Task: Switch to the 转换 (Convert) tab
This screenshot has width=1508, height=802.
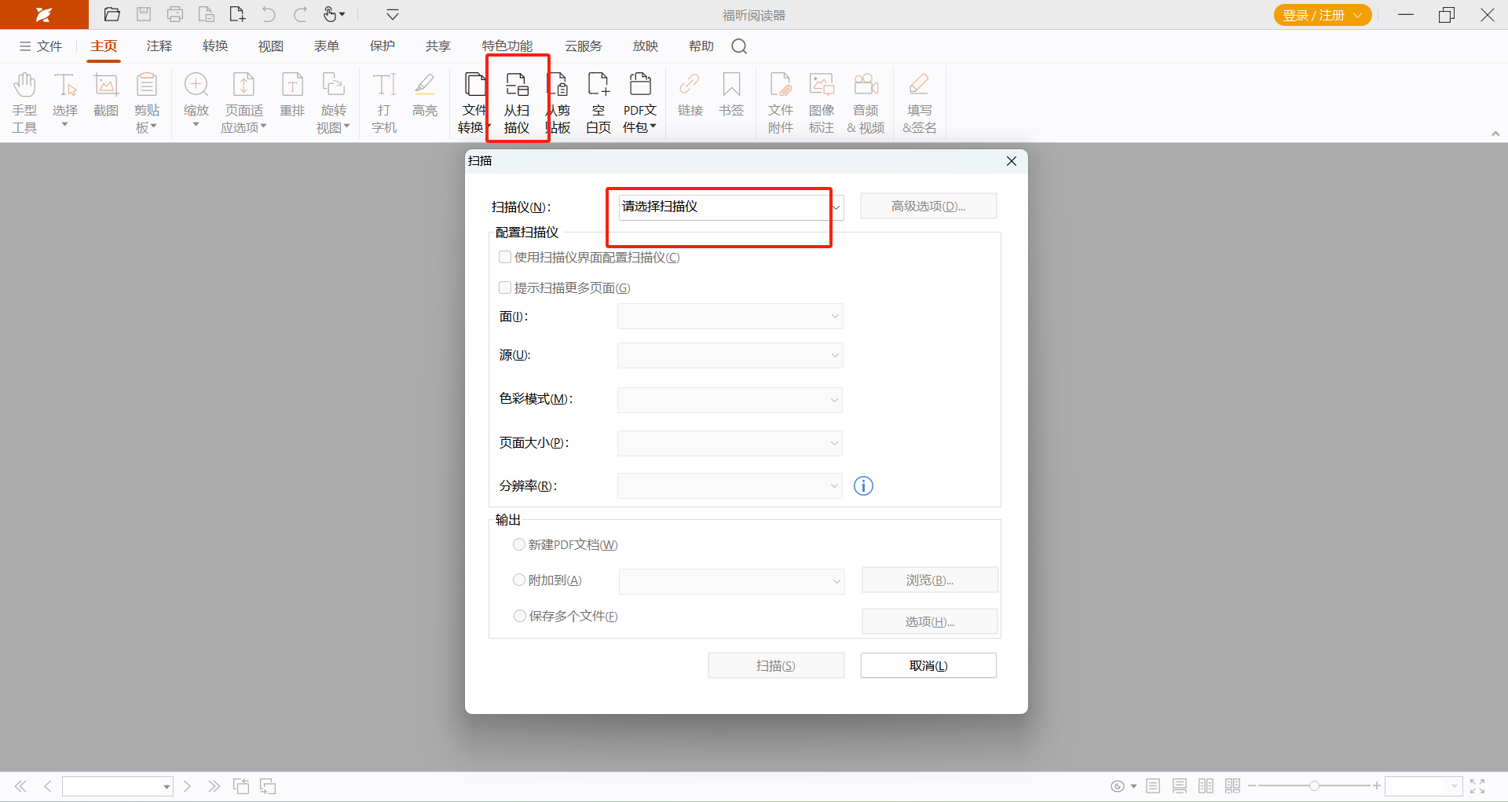Action: coord(215,46)
